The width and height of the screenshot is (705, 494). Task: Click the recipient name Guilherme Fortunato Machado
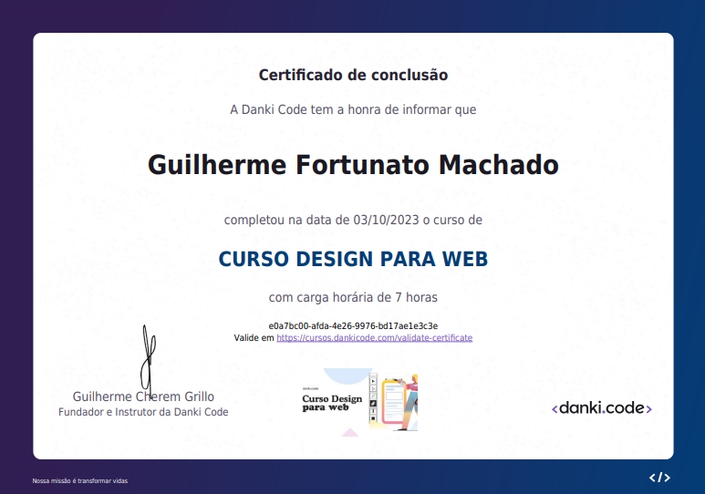tap(353, 165)
